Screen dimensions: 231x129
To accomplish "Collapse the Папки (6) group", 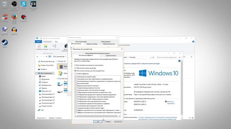I will coord(56,61).
